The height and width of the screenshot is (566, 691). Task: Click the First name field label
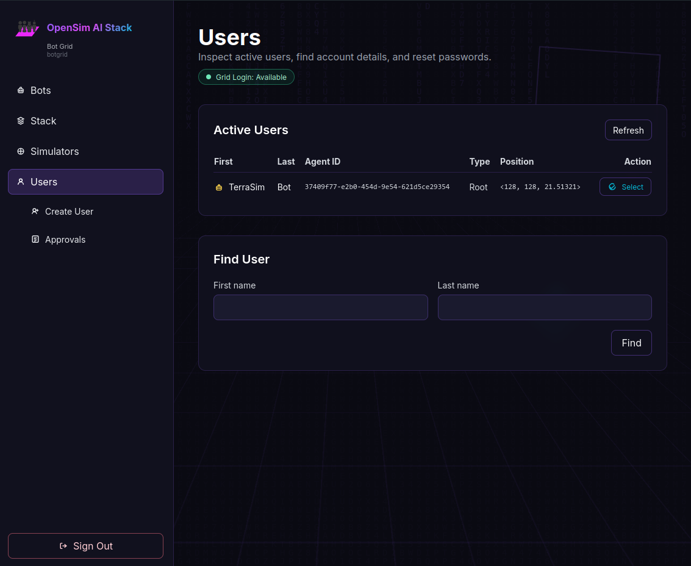[x=234, y=285]
